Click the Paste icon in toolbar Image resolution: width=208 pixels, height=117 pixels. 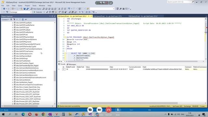65,9
